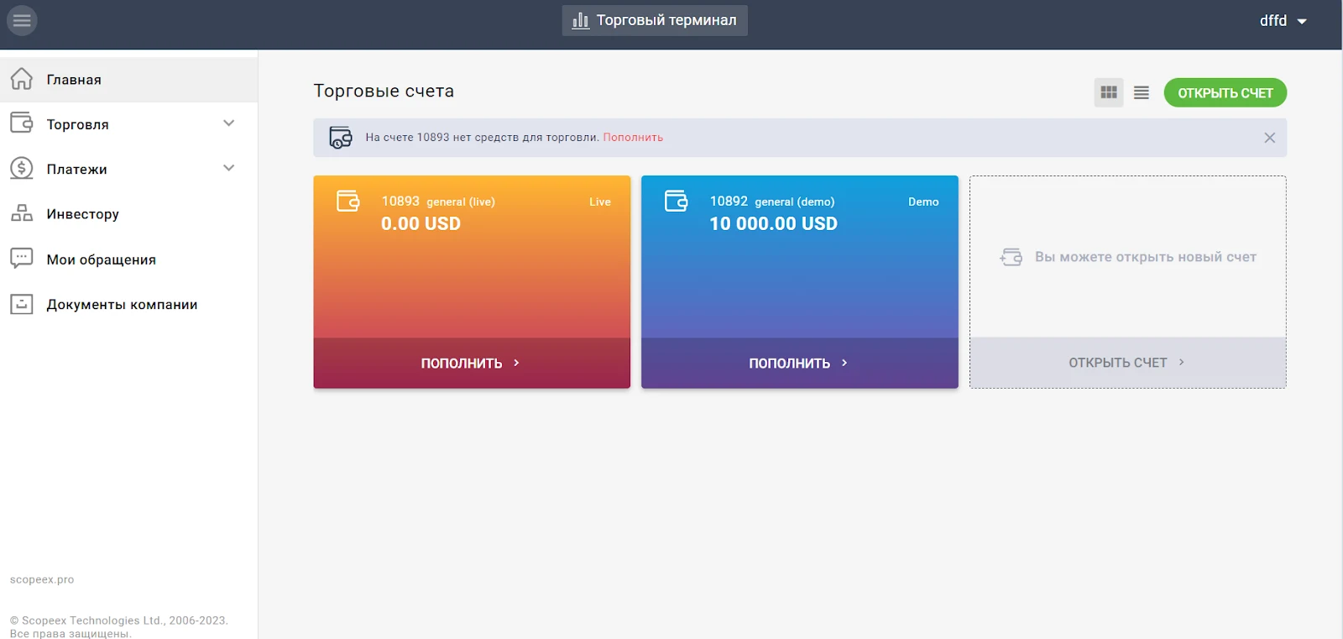Click the wallet icon beside Торговля

click(x=22, y=123)
